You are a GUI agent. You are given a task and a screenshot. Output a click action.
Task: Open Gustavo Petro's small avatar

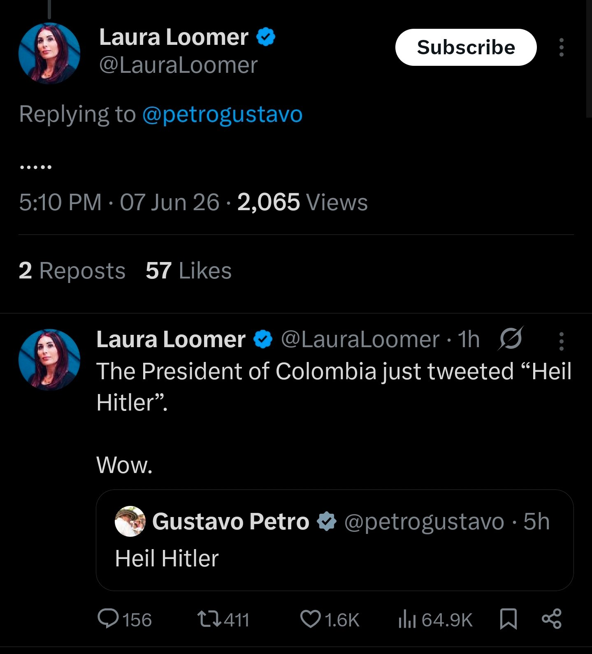(x=130, y=521)
